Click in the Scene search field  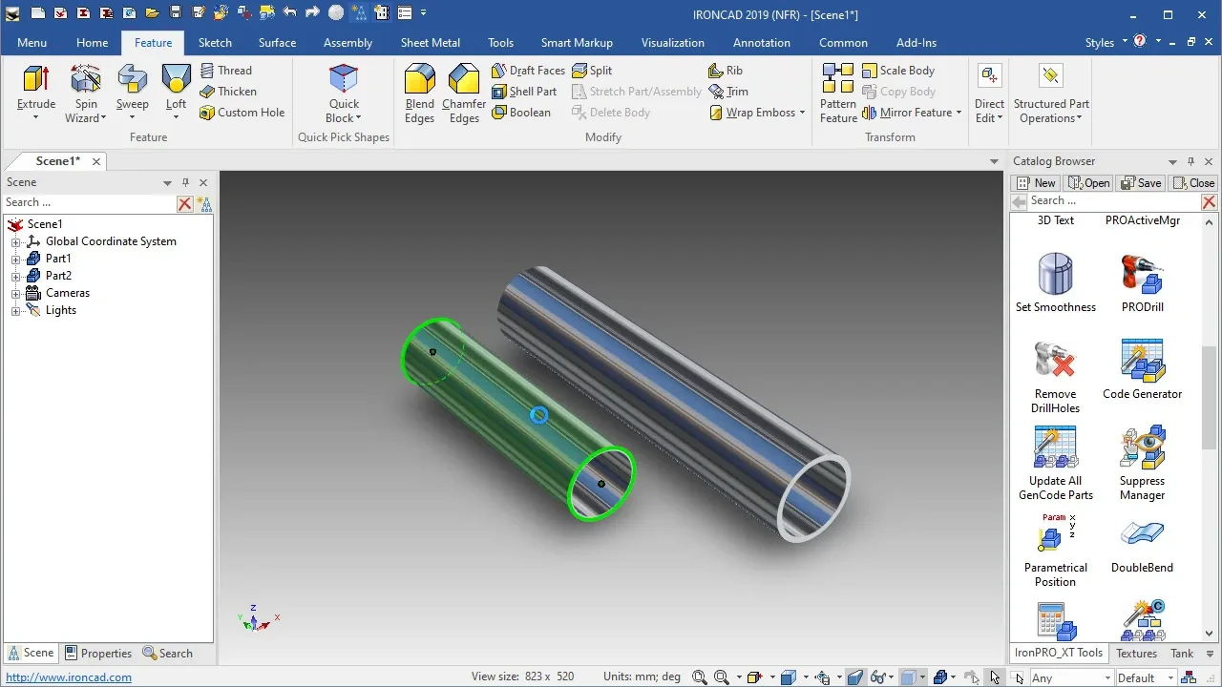tap(89, 202)
